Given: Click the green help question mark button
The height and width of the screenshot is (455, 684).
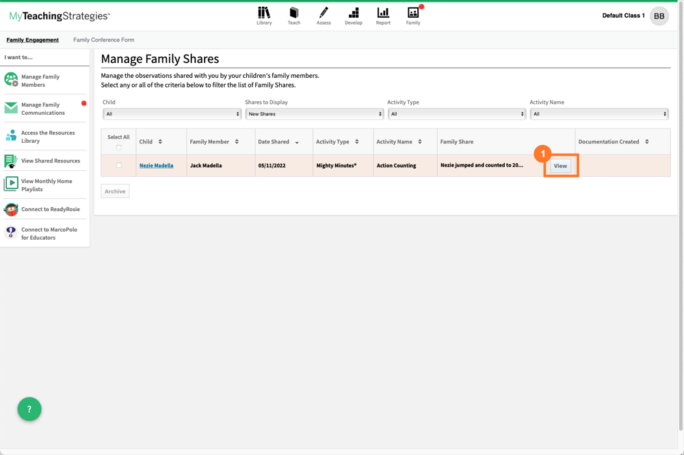Looking at the screenshot, I should 29,409.
